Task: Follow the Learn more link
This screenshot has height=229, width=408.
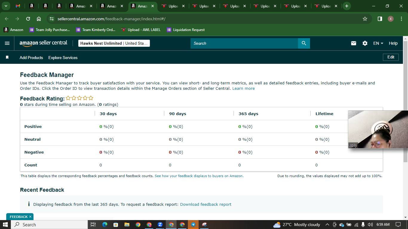Action: coord(243,88)
